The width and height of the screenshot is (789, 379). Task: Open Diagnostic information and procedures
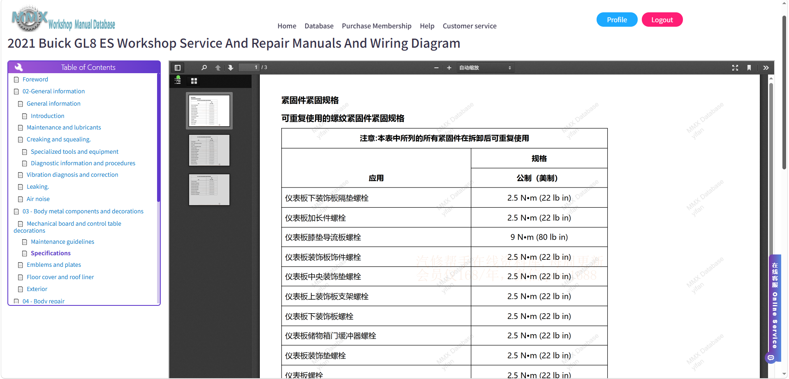[83, 163]
